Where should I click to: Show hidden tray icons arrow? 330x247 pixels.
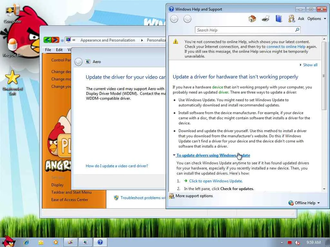point(282,242)
